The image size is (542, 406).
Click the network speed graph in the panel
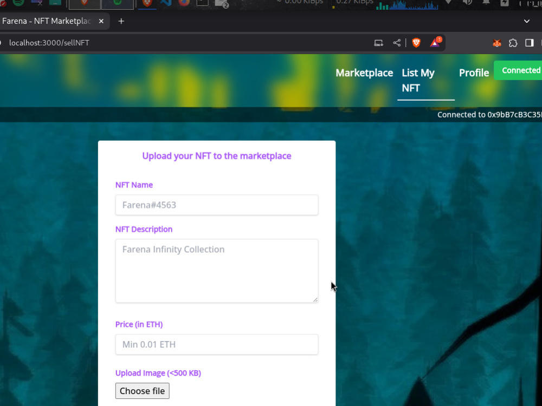407,5
